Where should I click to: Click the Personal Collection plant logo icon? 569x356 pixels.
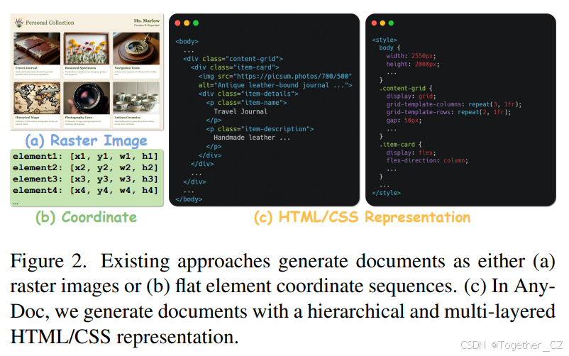point(19,23)
